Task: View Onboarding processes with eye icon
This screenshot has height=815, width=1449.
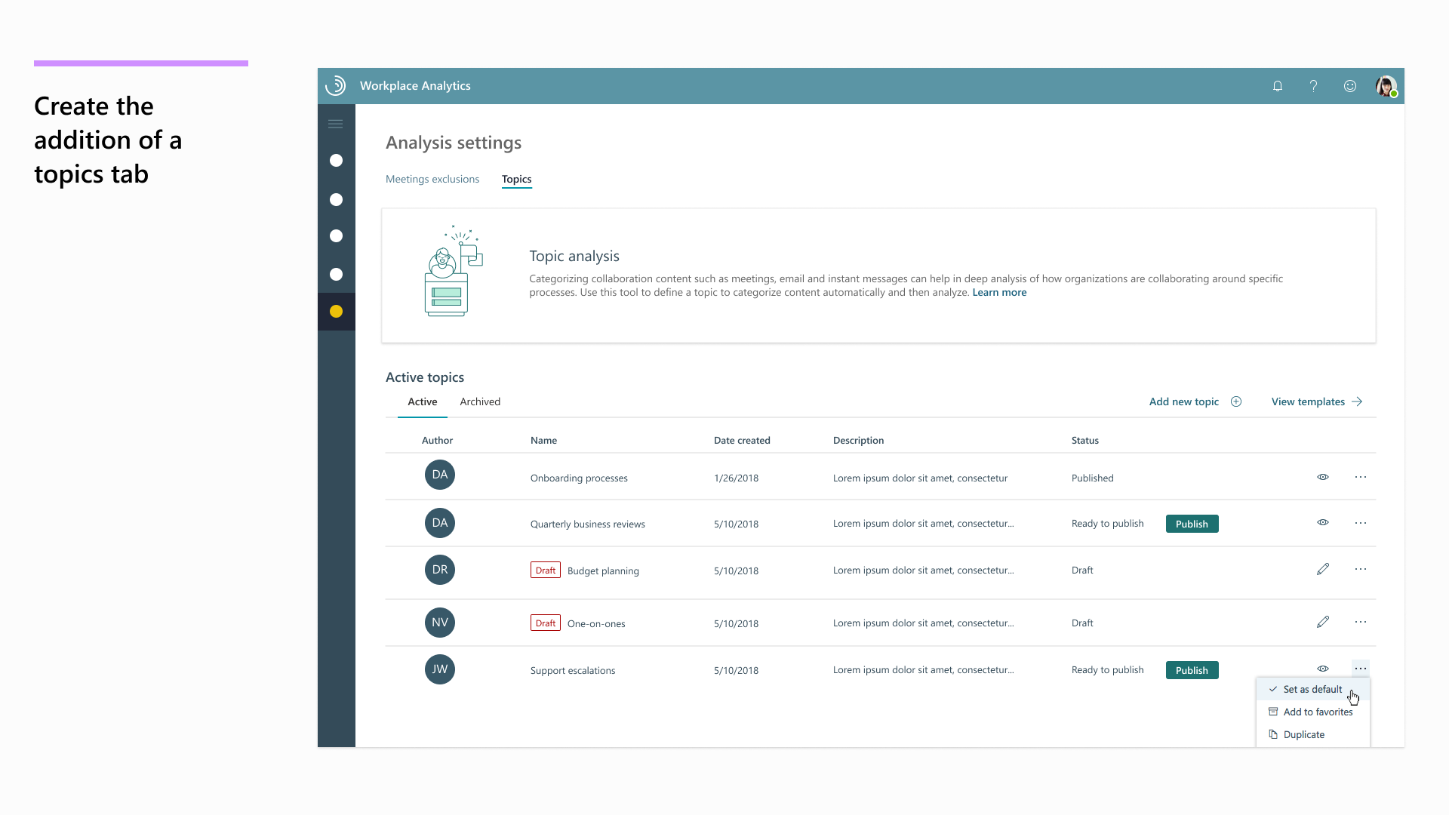Action: point(1323,477)
